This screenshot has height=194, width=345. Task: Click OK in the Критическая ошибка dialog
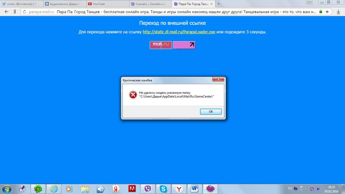coord(211,112)
